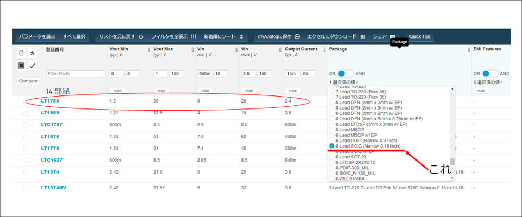Image resolution: width=522 pixels, height=217 pixels.
Task: Check 7-Lead TO-220 (Flow 06) option
Action: click(x=332, y=92)
